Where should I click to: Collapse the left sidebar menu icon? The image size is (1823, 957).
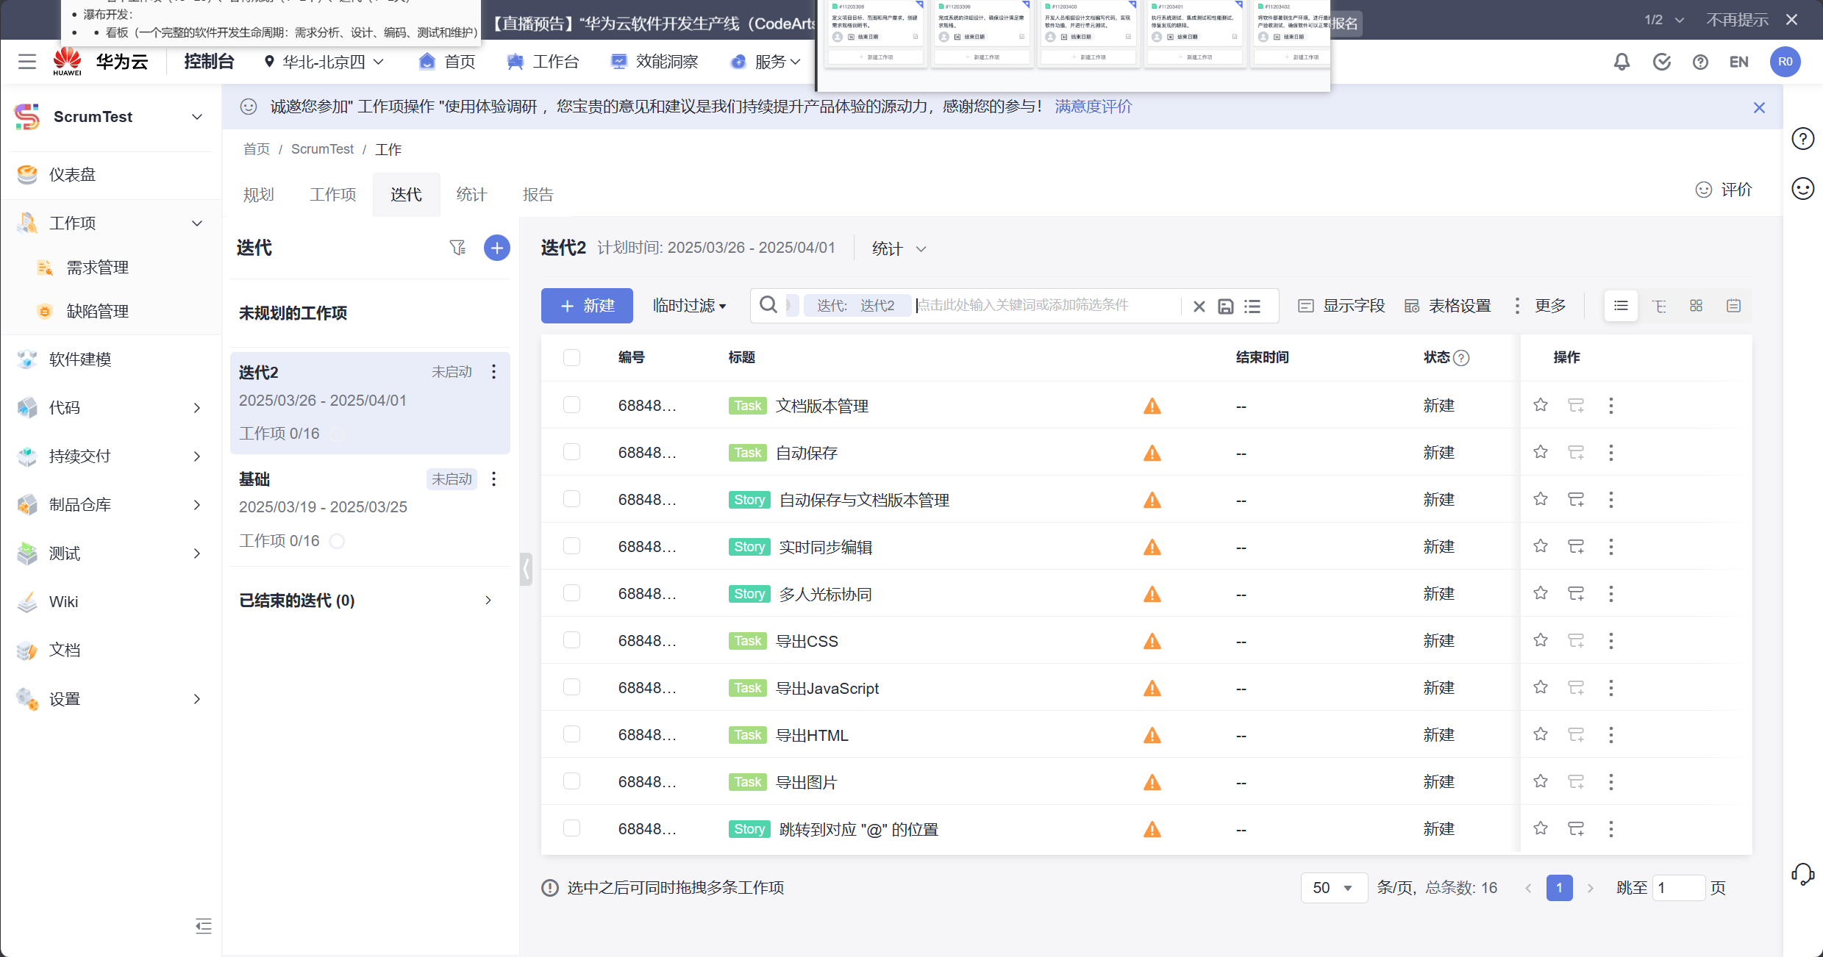coord(204,926)
